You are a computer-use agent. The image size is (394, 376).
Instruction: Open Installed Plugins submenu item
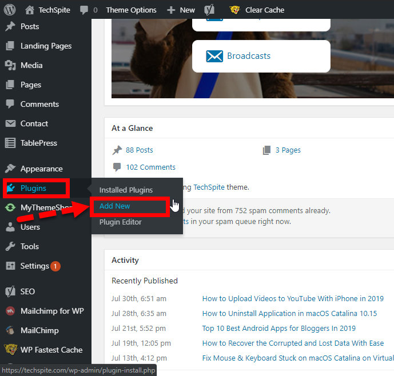(x=126, y=190)
